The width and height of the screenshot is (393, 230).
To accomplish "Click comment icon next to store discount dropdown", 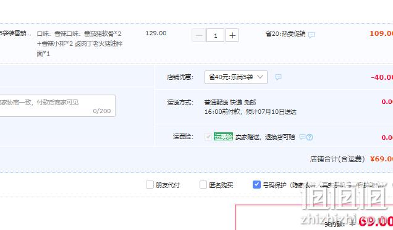I will point(278,77).
